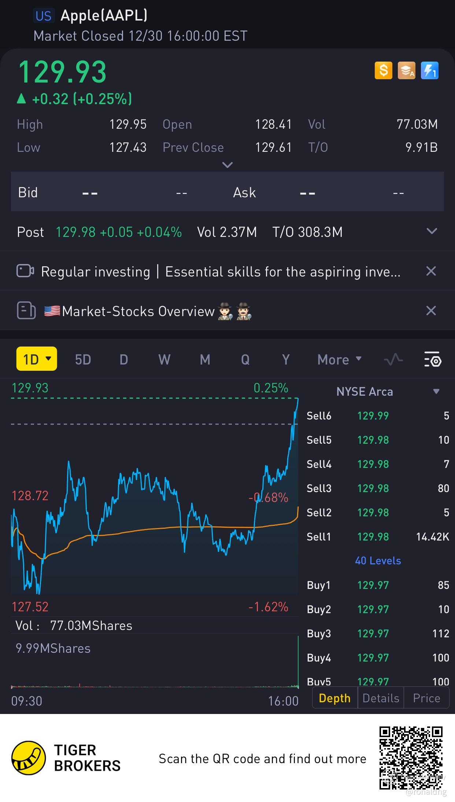The height and width of the screenshot is (802, 455).
Task: Open the 1D timeframe dropdown
Action: tap(37, 359)
